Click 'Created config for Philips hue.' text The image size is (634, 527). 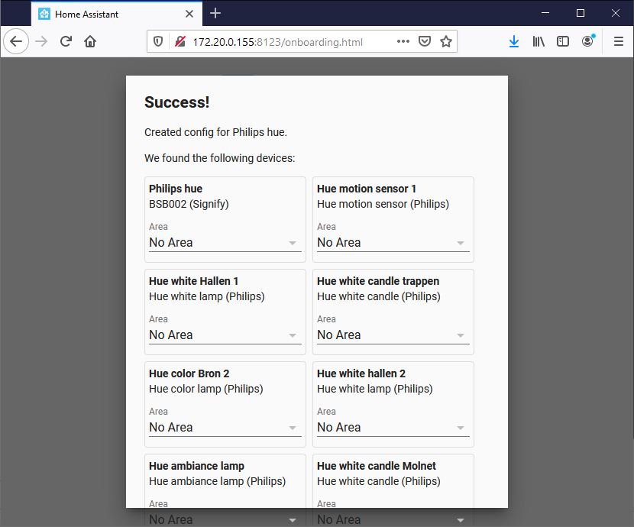(x=215, y=133)
